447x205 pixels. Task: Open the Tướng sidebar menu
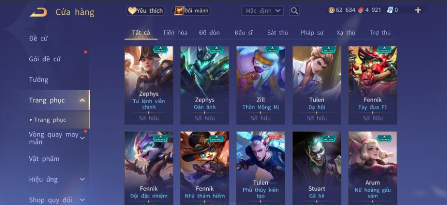(x=38, y=80)
